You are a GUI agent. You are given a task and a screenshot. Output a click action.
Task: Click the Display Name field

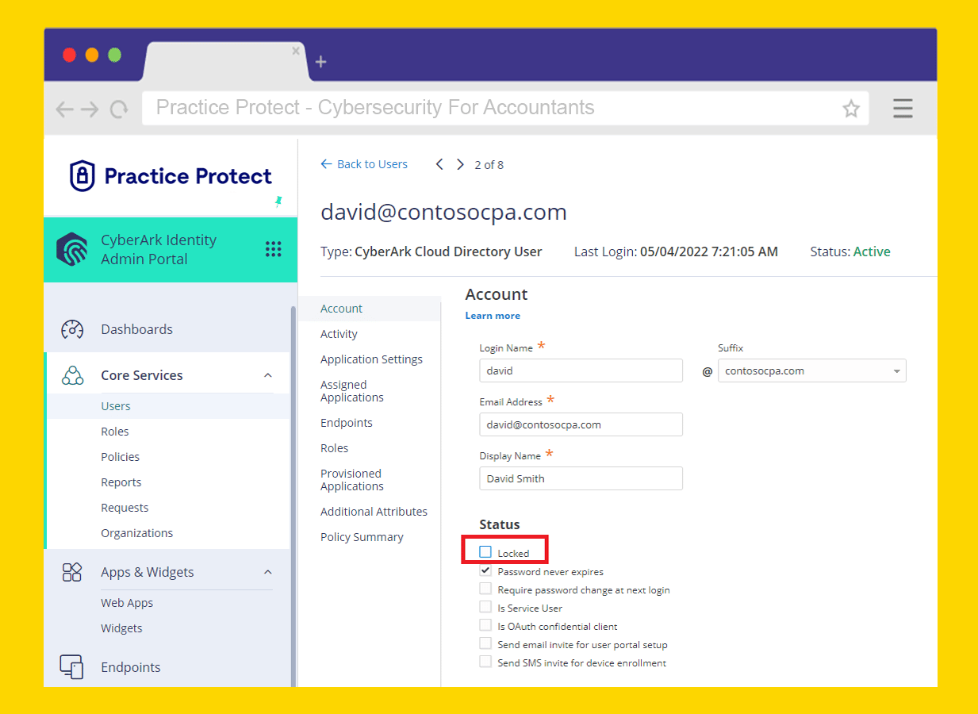point(581,478)
